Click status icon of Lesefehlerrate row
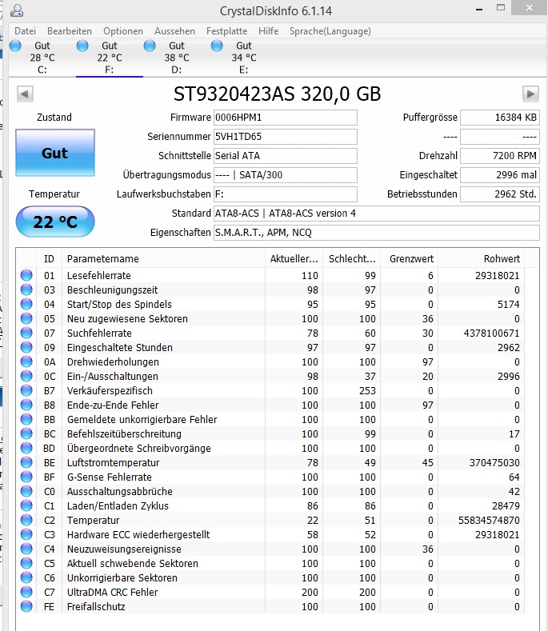This screenshot has height=631, width=548. point(26,275)
